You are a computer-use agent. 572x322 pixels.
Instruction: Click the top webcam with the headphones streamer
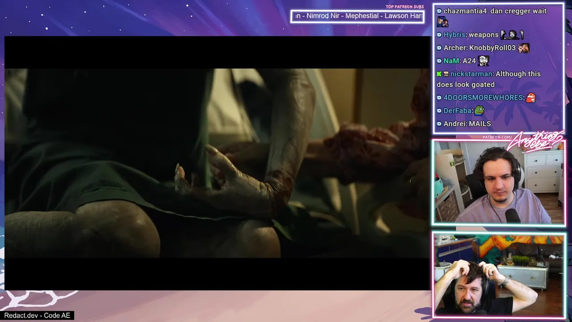tap(499, 182)
